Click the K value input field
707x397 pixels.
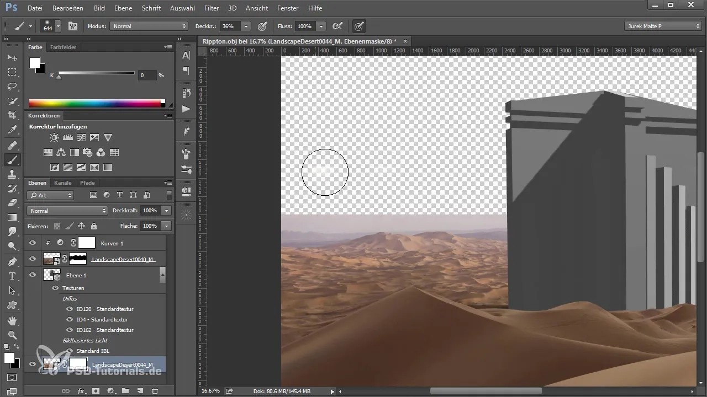point(147,75)
